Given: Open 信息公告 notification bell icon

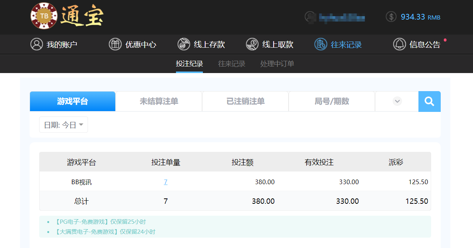Looking at the screenshot, I should point(399,44).
